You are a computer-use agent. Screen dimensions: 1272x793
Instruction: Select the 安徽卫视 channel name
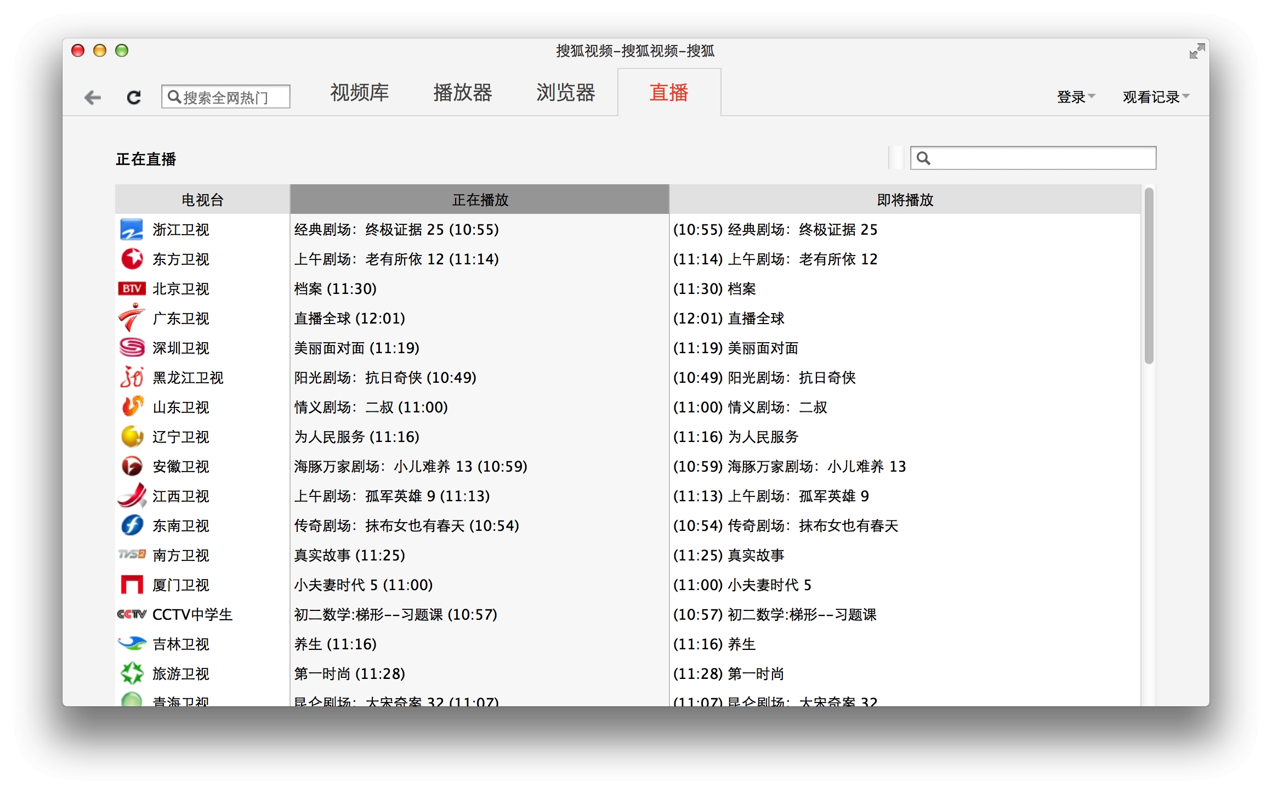point(180,467)
